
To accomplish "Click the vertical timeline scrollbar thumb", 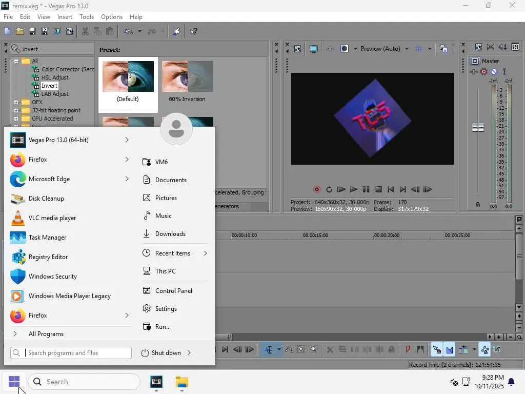I will pos(519,257).
